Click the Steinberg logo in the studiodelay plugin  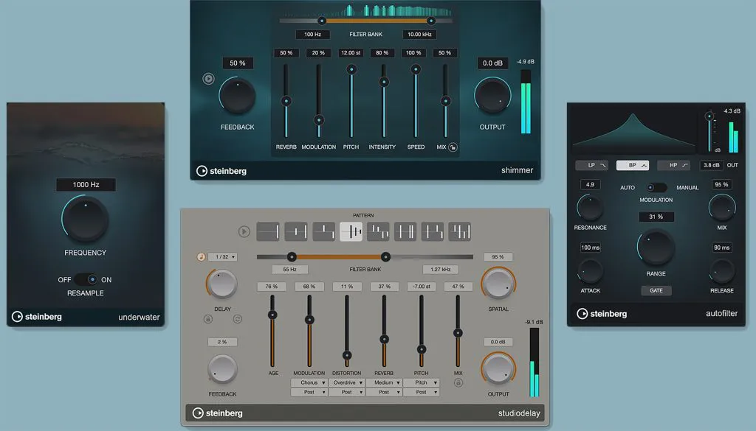pyautogui.click(x=218, y=413)
